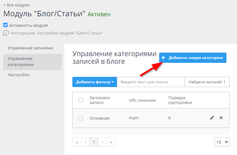The height and width of the screenshot is (155, 237).
Task: Go to next page arrow
Action: (102, 142)
